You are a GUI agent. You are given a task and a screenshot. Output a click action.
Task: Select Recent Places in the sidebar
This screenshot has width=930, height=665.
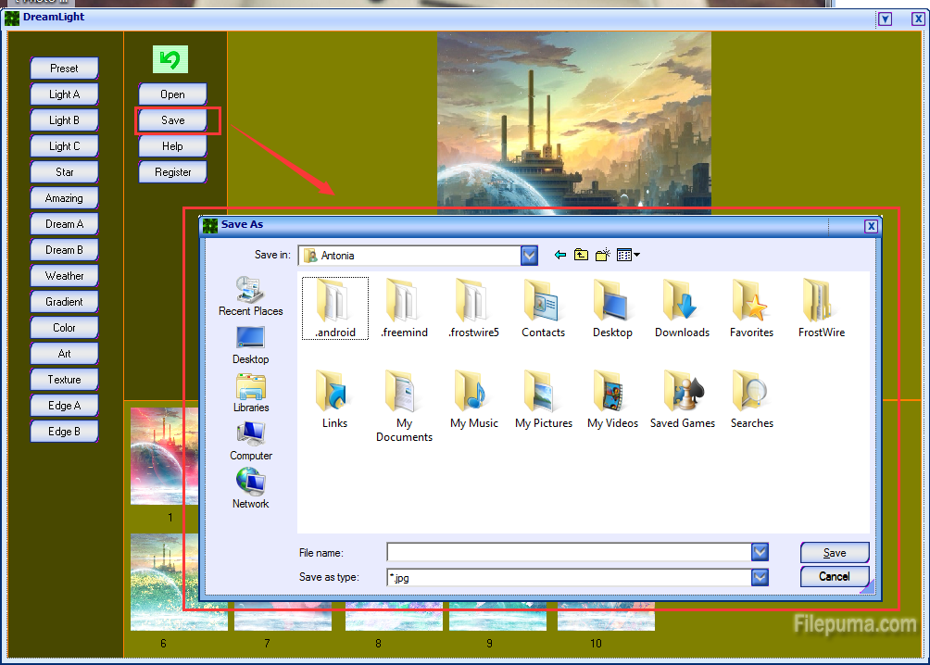[251, 296]
